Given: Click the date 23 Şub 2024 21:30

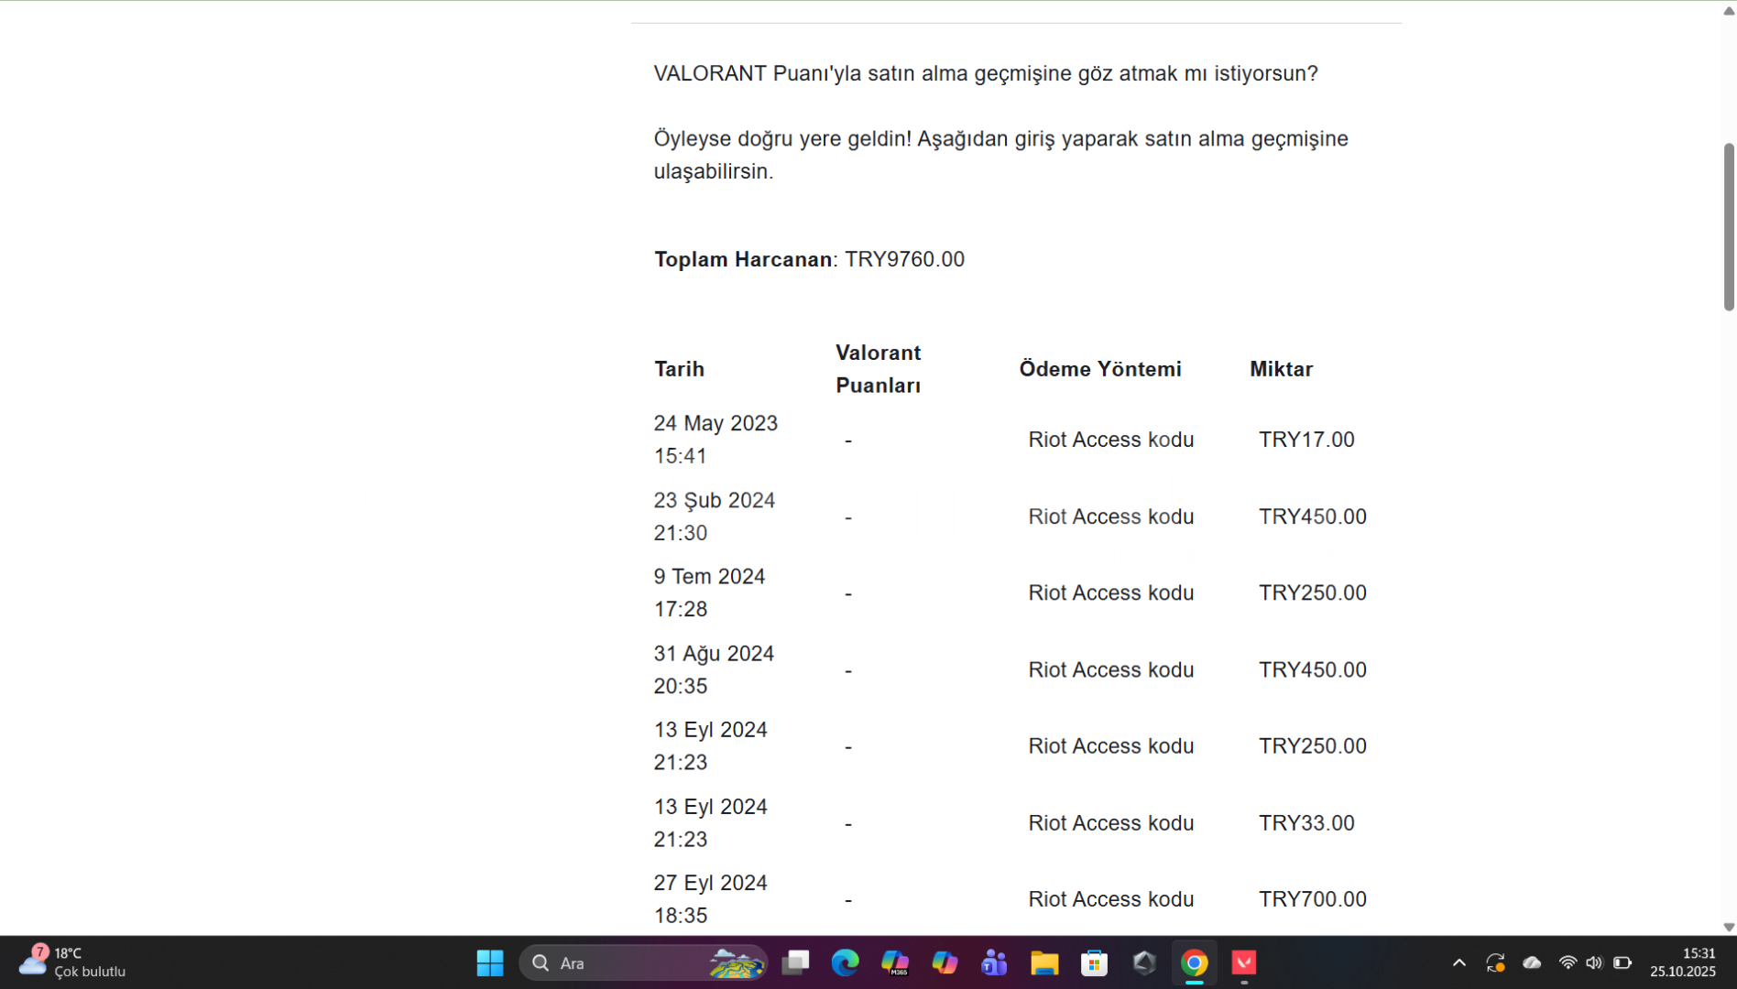Looking at the screenshot, I should [x=715, y=516].
